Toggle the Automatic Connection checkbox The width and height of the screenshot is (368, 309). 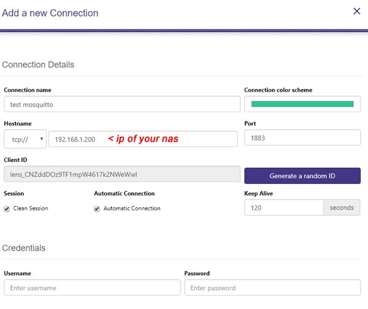point(97,208)
